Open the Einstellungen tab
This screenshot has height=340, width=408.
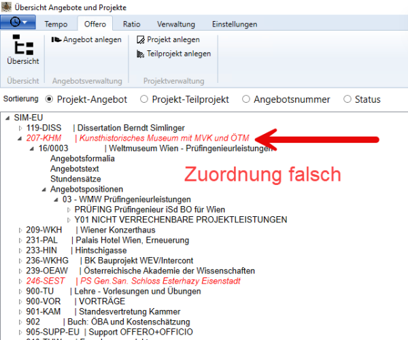[x=235, y=24]
